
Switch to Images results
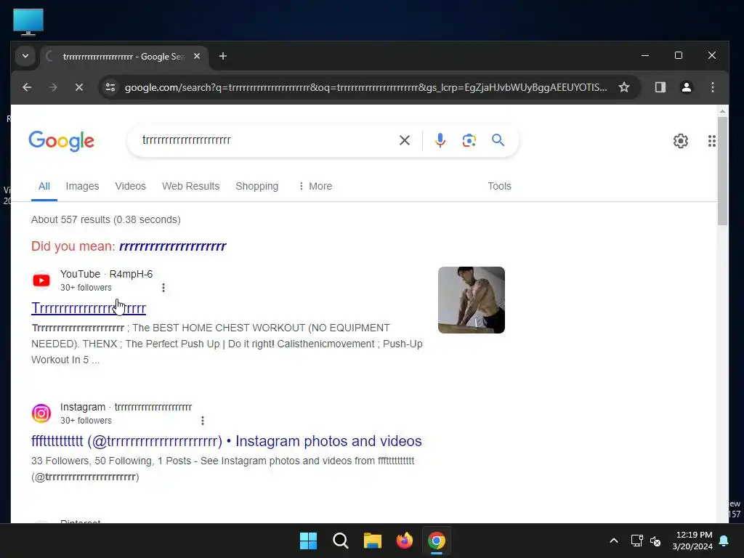coord(82,186)
